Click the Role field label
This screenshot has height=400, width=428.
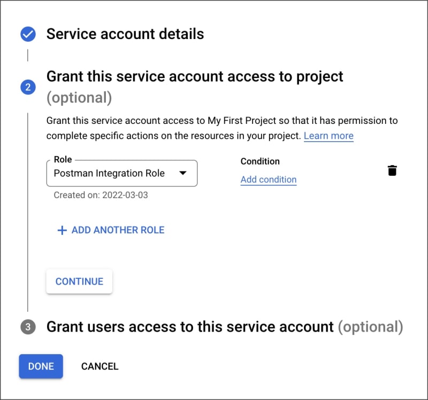tap(63, 160)
